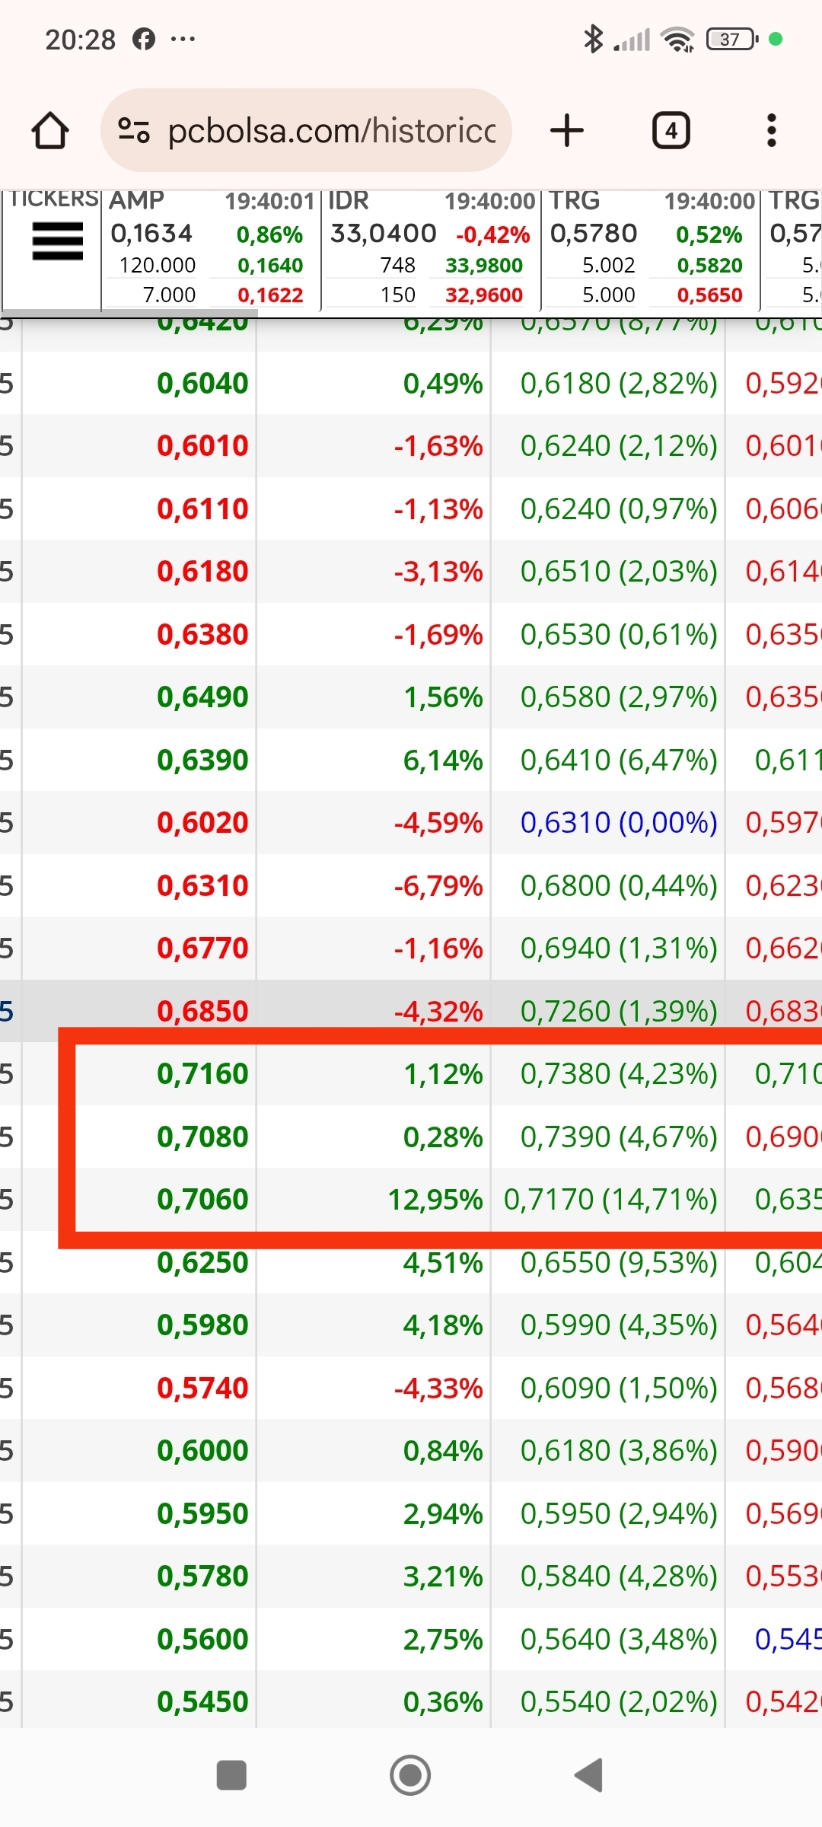Tap the Android home circle button
The height and width of the screenshot is (1827, 822).
click(x=410, y=1774)
